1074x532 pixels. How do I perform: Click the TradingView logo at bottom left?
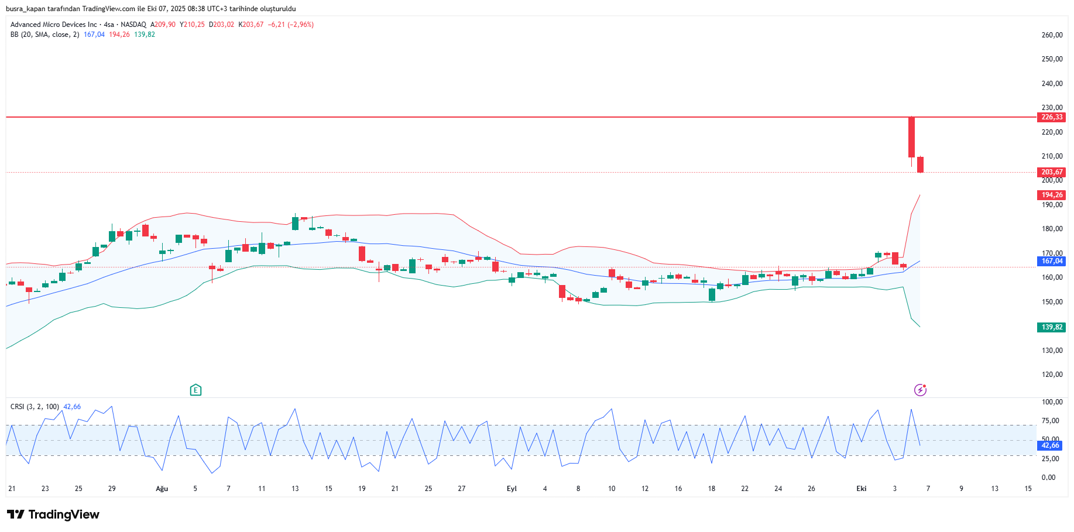pos(53,514)
